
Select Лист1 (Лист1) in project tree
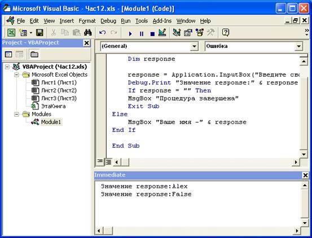54,82
